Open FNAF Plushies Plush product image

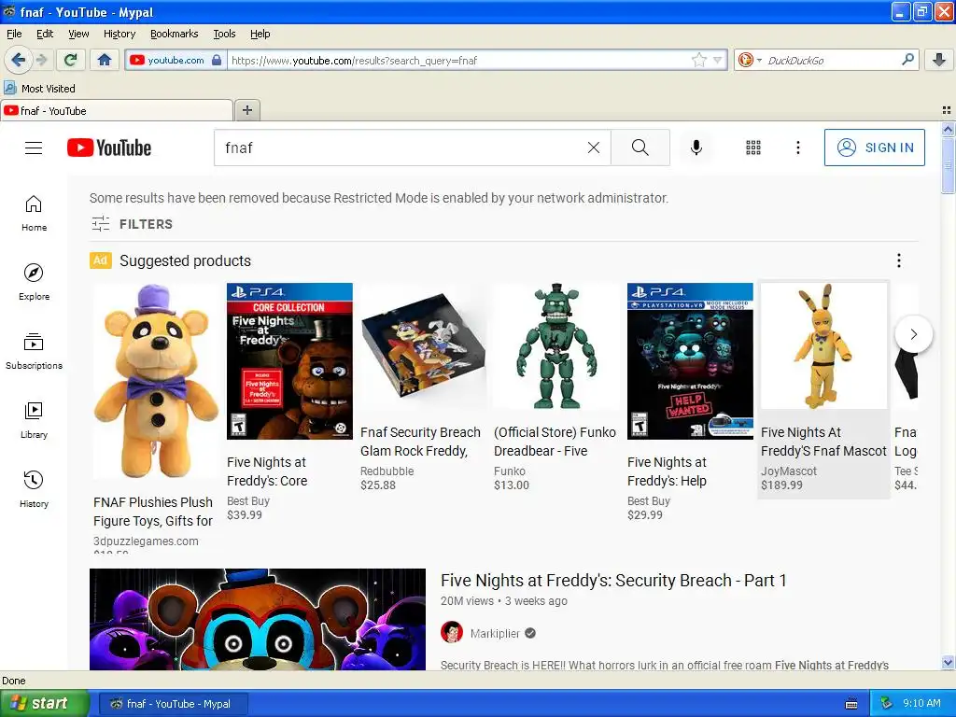coord(156,381)
